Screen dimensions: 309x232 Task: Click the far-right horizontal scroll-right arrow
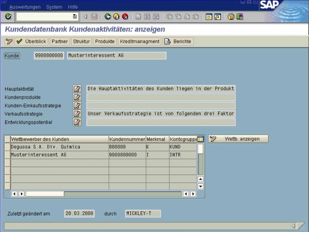(x=193, y=194)
